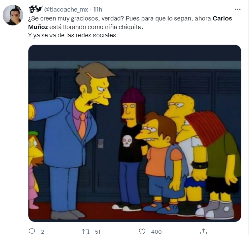Click the line 'Y ya se va de las redes sociales'

pos(73,35)
